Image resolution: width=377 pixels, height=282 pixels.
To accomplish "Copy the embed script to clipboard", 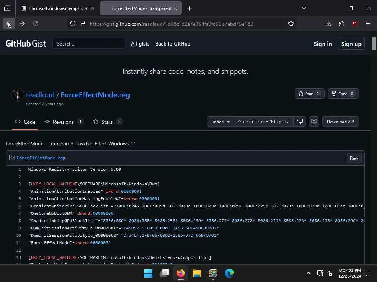I will pyautogui.click(x=300, y=122).
